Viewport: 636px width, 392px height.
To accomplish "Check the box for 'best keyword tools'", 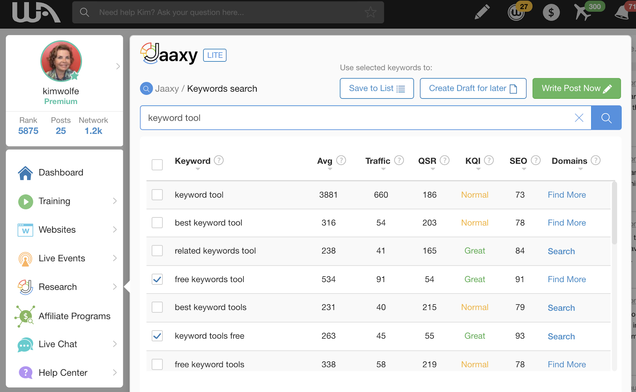I will 157,307.
